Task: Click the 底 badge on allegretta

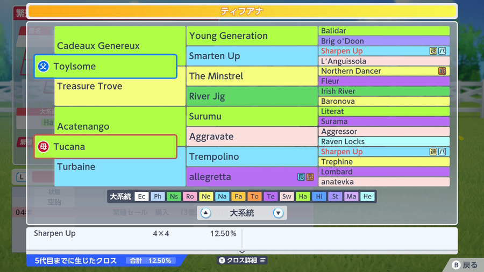Action: 310,177
